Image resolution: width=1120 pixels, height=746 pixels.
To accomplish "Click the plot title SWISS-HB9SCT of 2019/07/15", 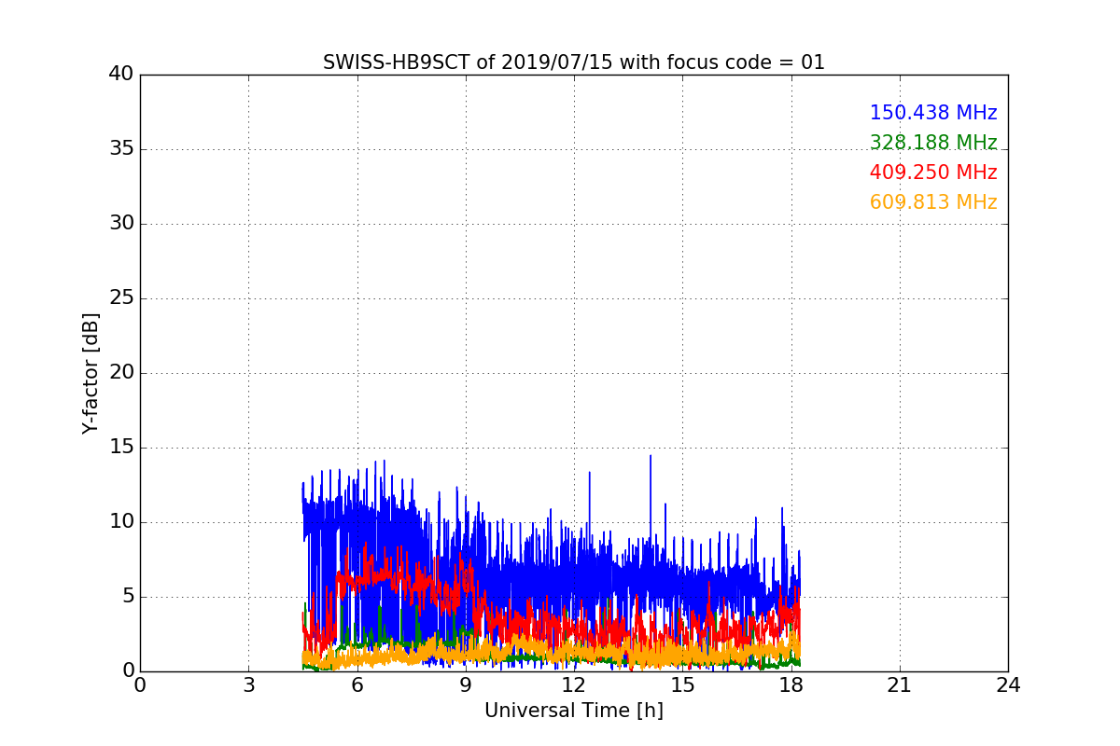I will tap(574, 62).
